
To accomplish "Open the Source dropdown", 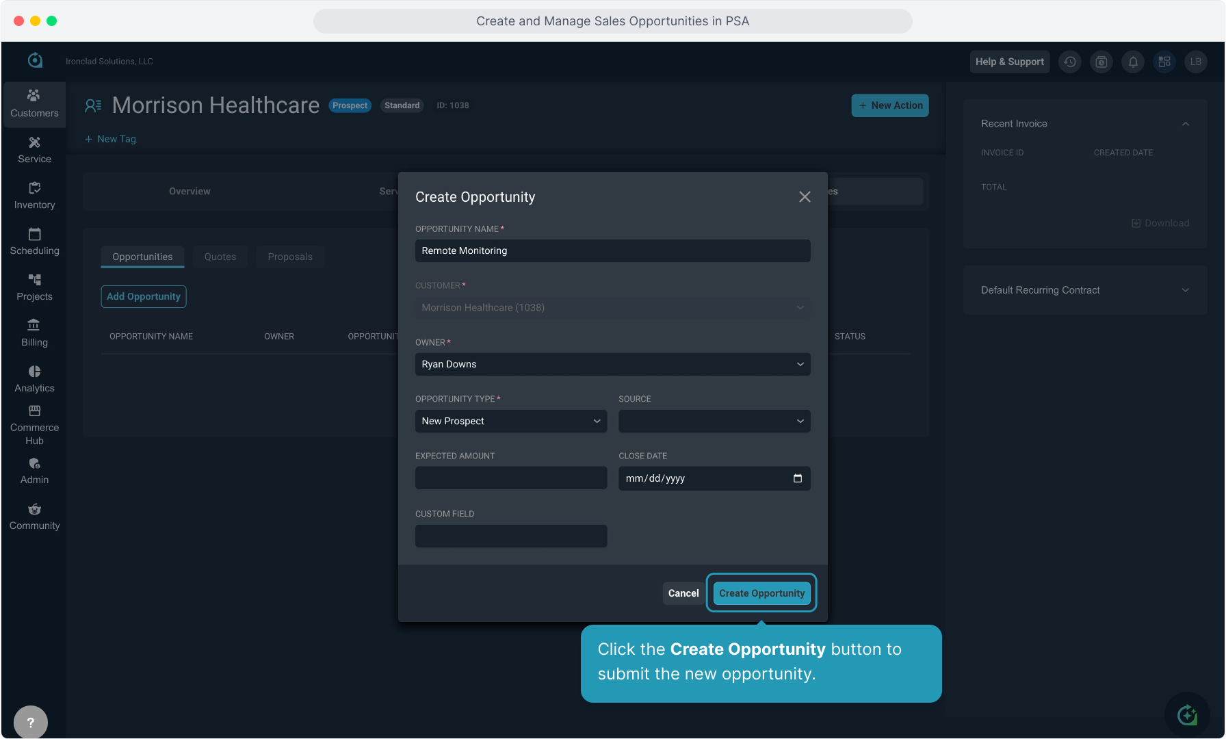I will click(714, 421).
